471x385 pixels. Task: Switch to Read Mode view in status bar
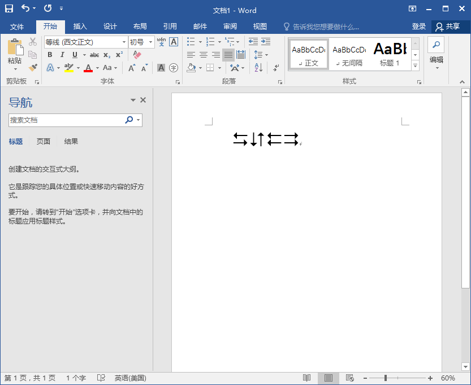click(x=306, y=378)
